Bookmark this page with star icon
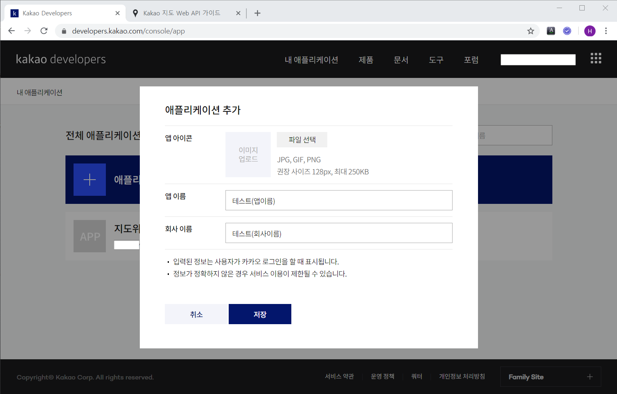The width and height of the screenshot is (617, 394). tap(531, 31)
